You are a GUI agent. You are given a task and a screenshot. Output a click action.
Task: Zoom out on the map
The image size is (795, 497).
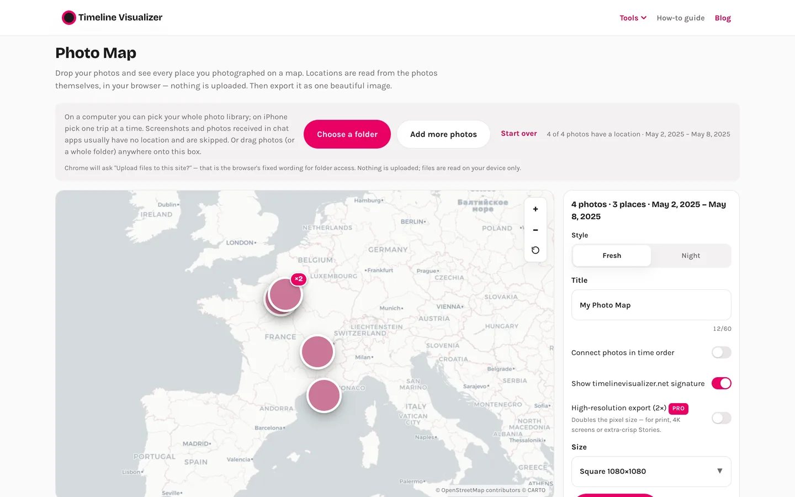pos(536,230)
